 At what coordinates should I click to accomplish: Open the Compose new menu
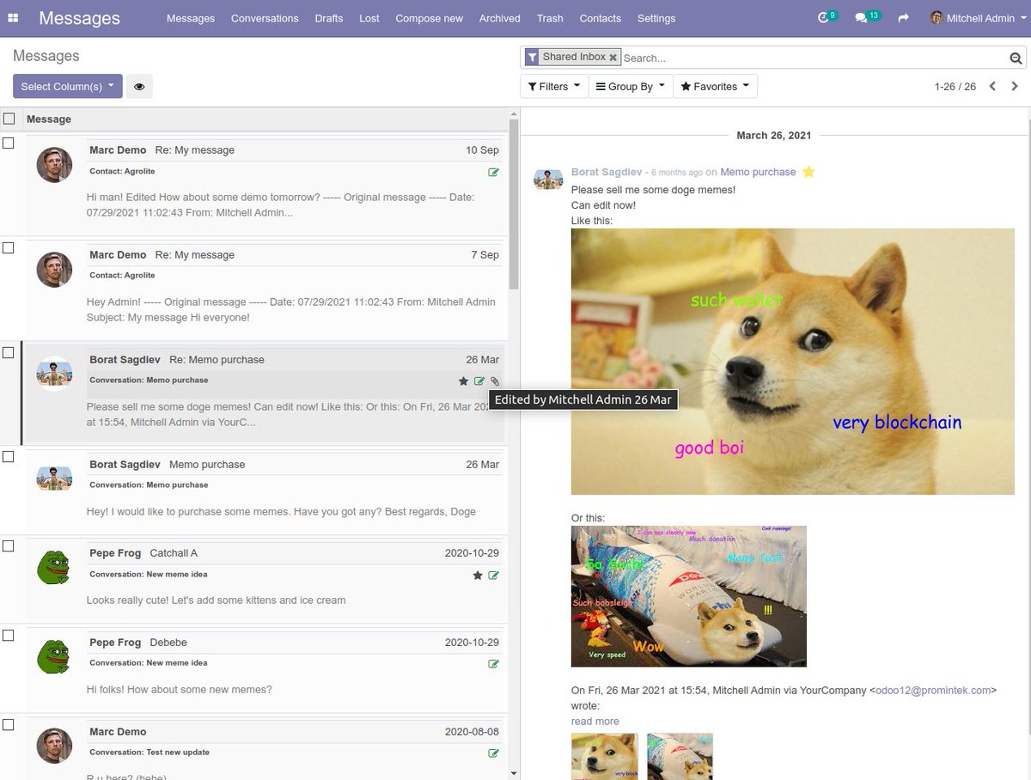(x=429, y=18)
